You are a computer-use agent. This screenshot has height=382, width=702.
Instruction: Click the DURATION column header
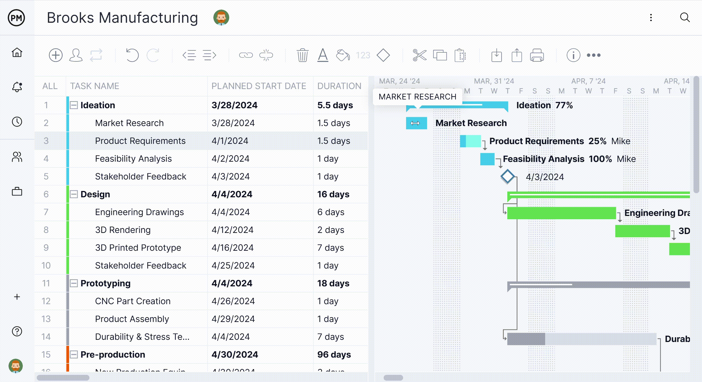pyautogui.click(x=339, y=86)
